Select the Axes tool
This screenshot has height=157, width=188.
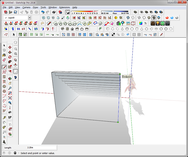coord(4,137)
